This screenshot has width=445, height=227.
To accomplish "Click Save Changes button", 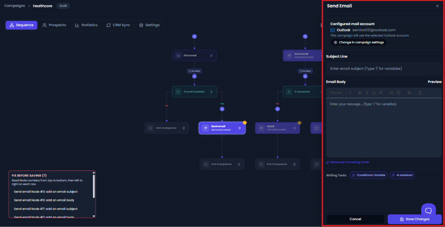I will coord(415,219).
